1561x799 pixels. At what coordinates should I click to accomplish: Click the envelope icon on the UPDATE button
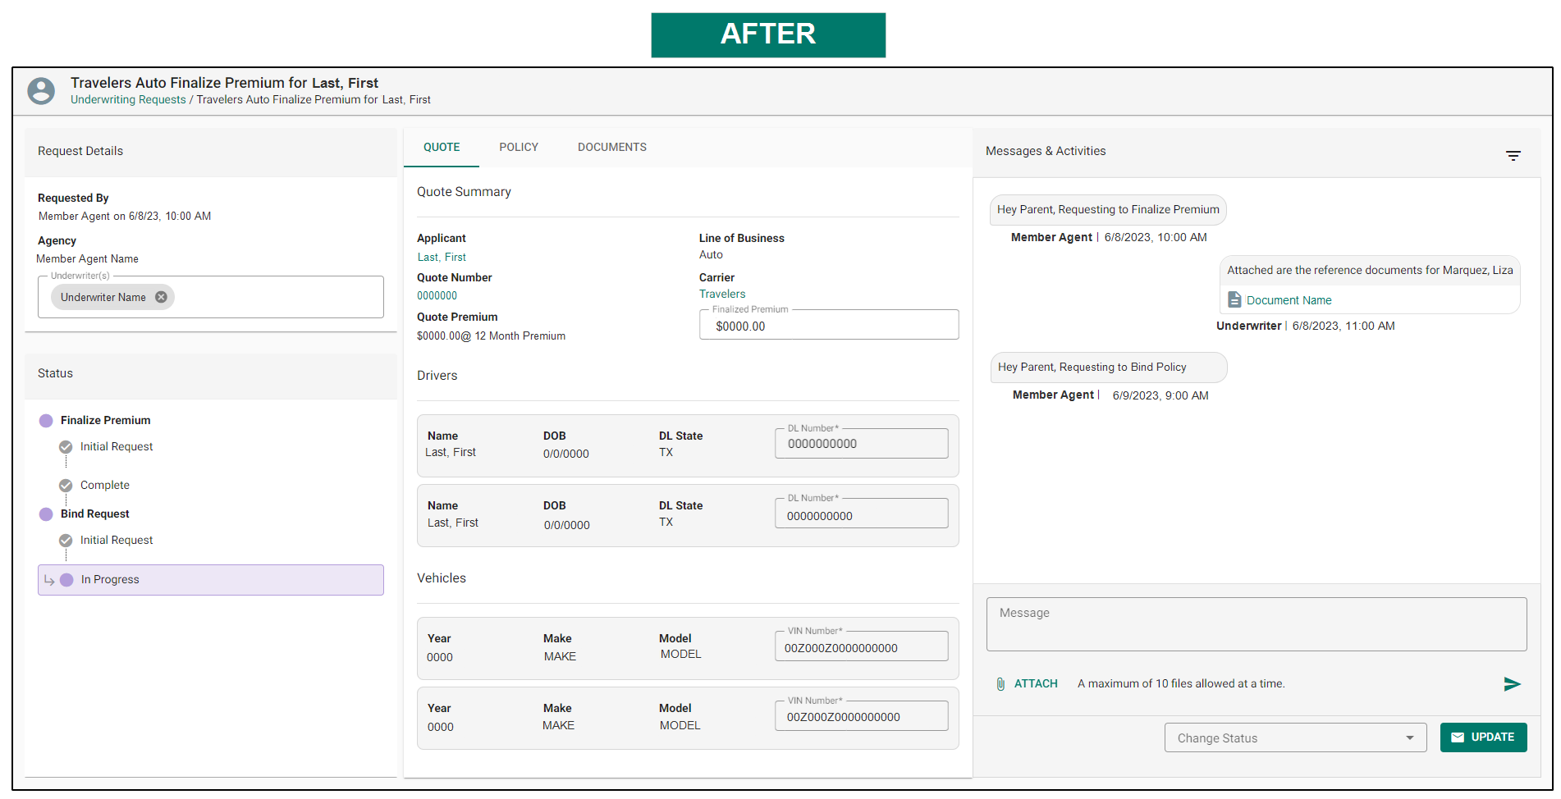pos(1458,737)
